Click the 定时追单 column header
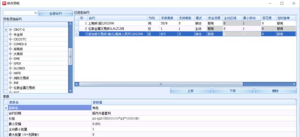This screenshot has height=137, width=300. [x=286, y=18]
